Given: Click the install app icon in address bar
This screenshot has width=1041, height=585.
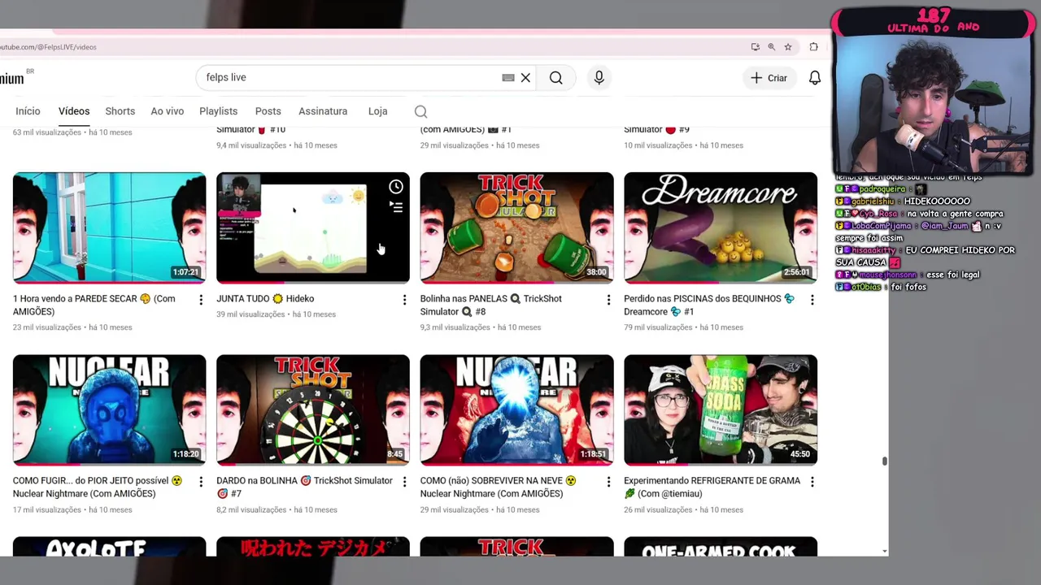Looking at the screenshot, I should (756, 47).
